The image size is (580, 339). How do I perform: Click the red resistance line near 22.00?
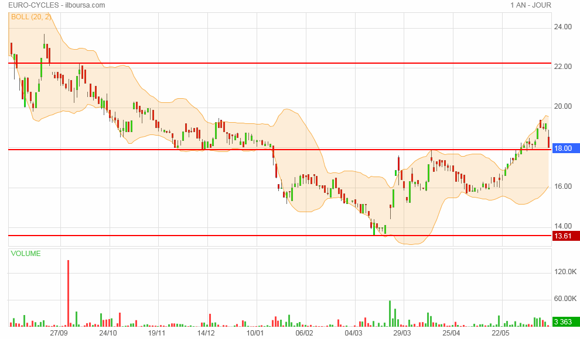pyautogui.click(x=279, y=63)
